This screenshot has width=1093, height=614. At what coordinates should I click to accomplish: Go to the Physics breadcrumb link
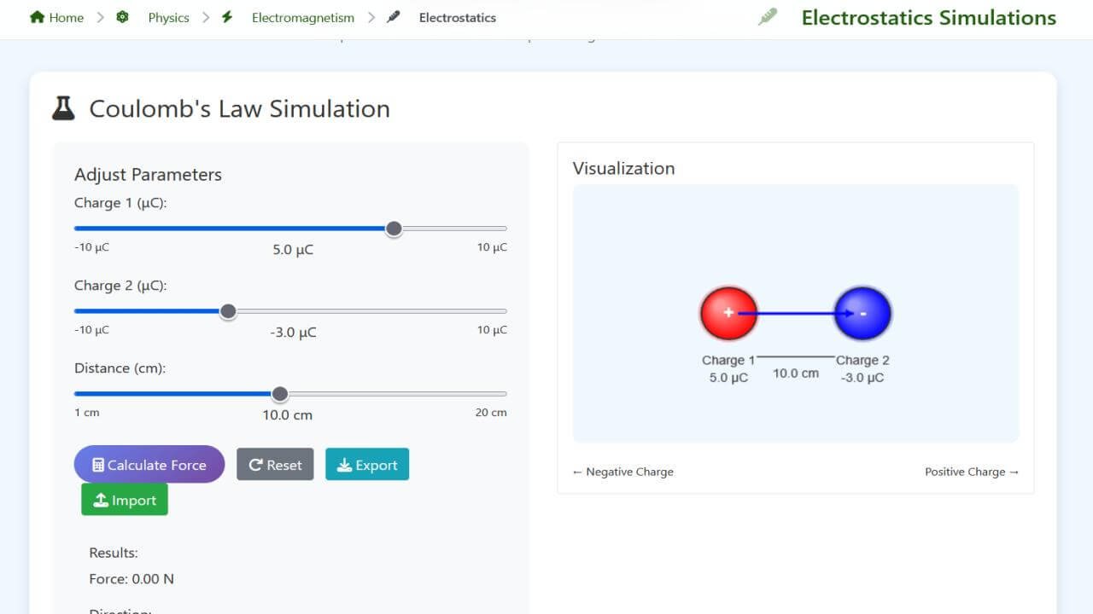coord(168,17)
